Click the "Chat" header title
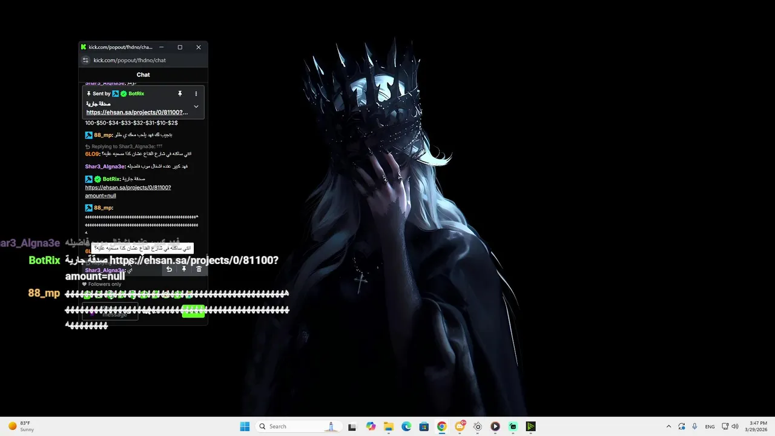The height and width of the screenshot is (436, 775). coord(143,74)
